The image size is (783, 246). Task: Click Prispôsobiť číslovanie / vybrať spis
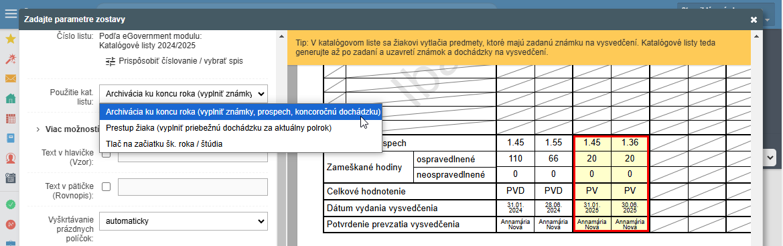pyautogui.click(x=174, y=61)
